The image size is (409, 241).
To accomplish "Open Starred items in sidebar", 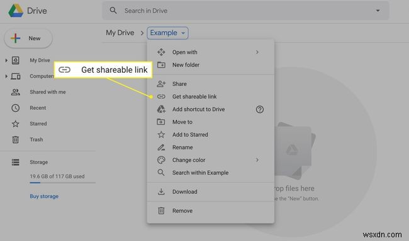I will (x=38, y=124).
